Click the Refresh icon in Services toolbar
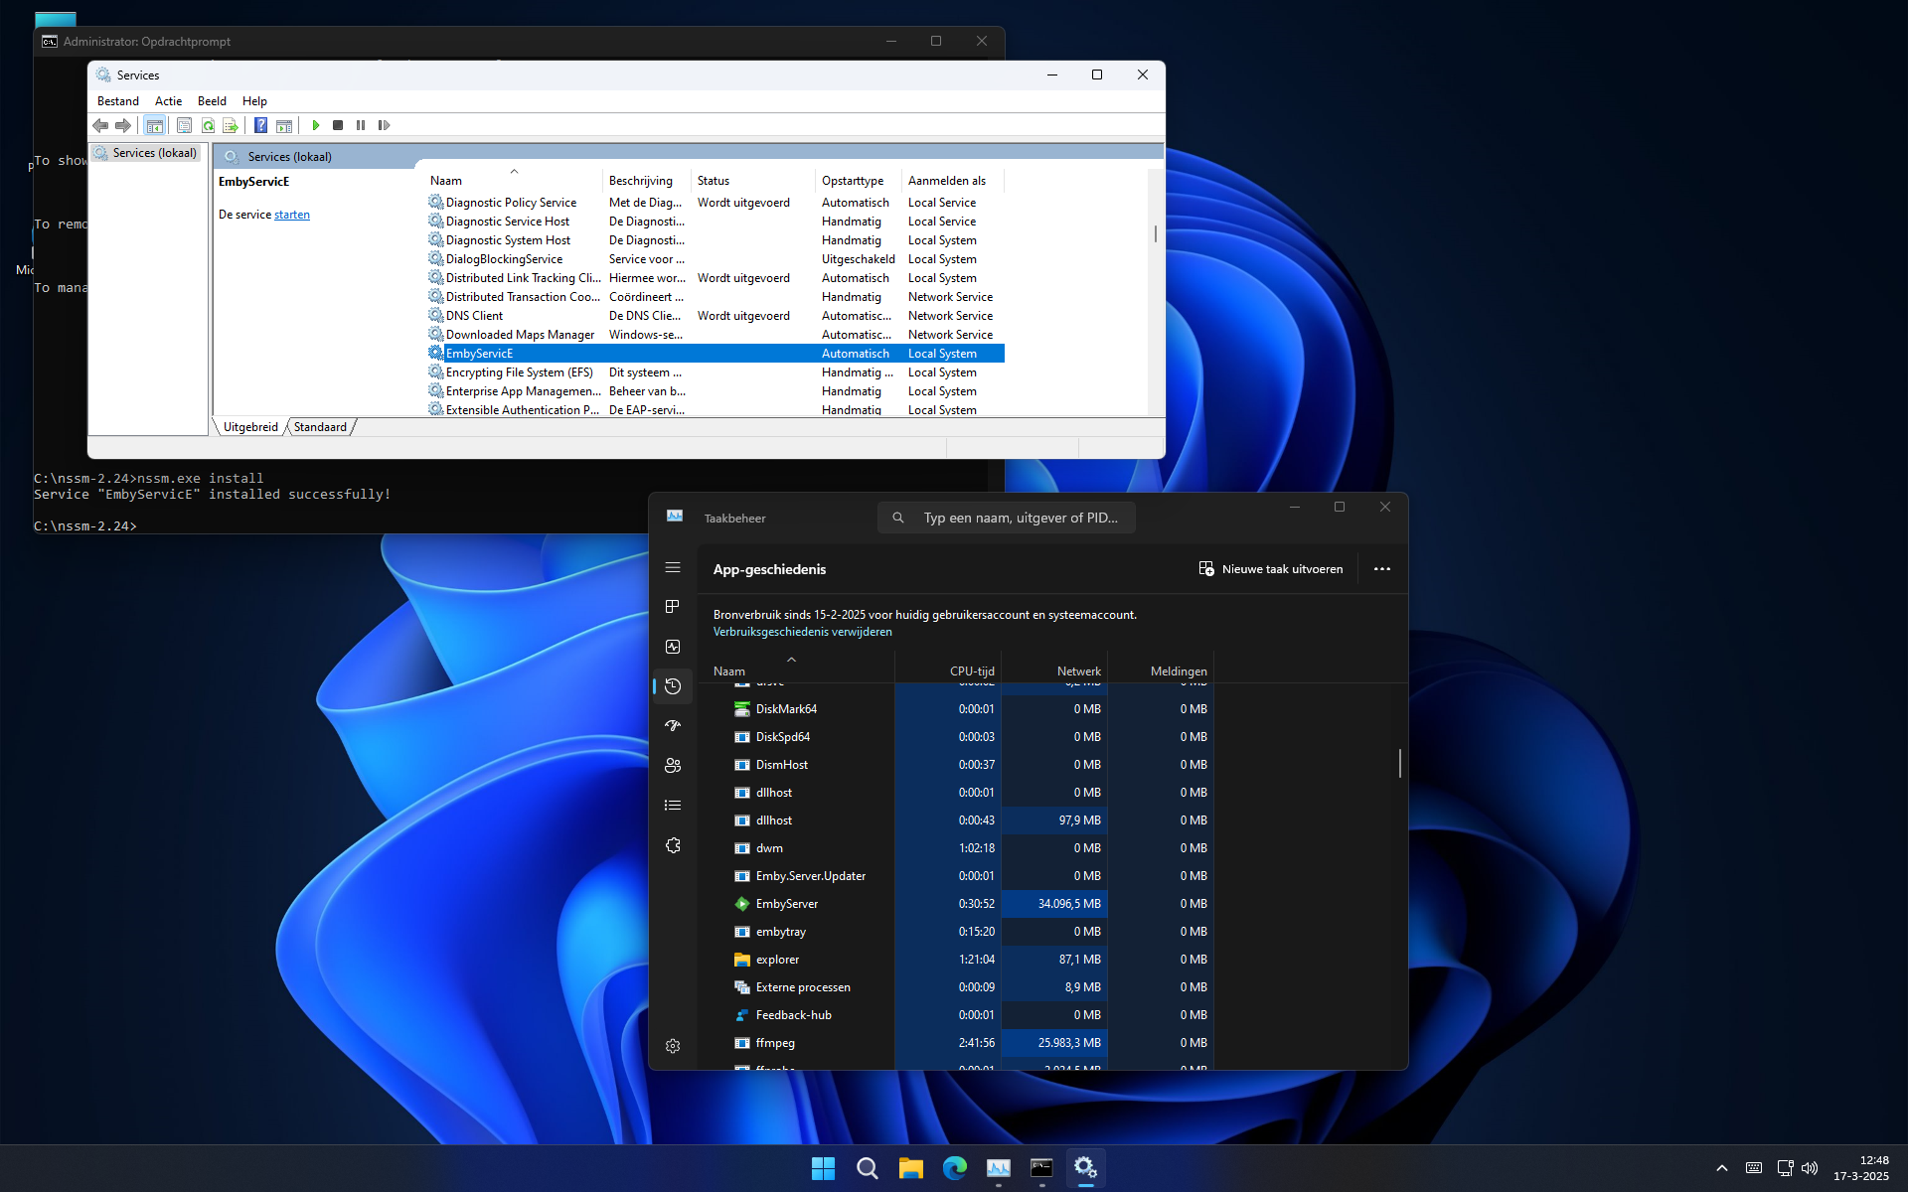 pyautogui.click(x=208, y=125)
